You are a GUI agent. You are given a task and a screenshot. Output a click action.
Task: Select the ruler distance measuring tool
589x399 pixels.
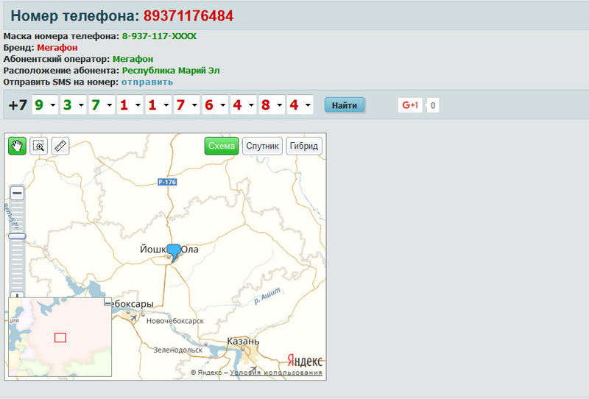pos(60,146)
